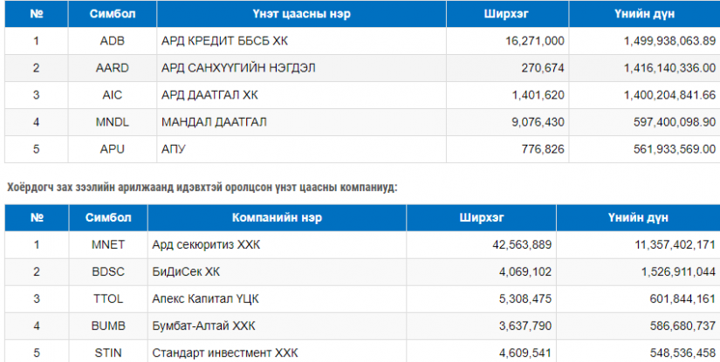Select the MNDL symbol cell
The height and width of the screenshot is (362, 720).
click(112, 122)
